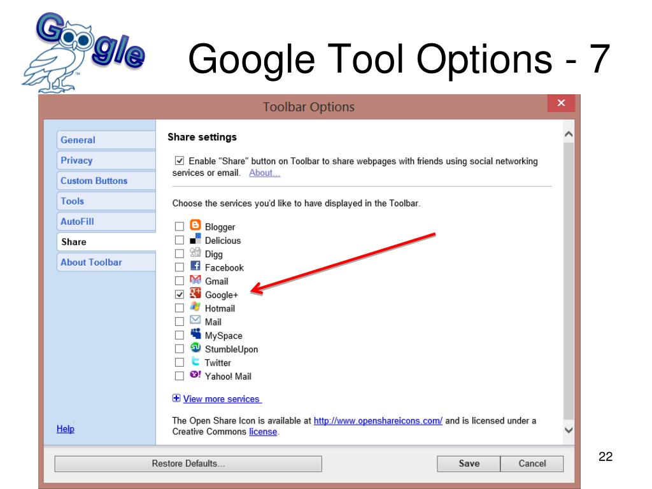Open the General tab

[x=106, y=140]
